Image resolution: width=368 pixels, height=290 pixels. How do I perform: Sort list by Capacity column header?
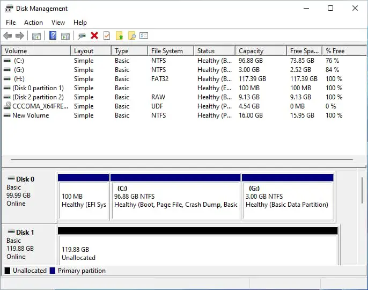point(251,51)
